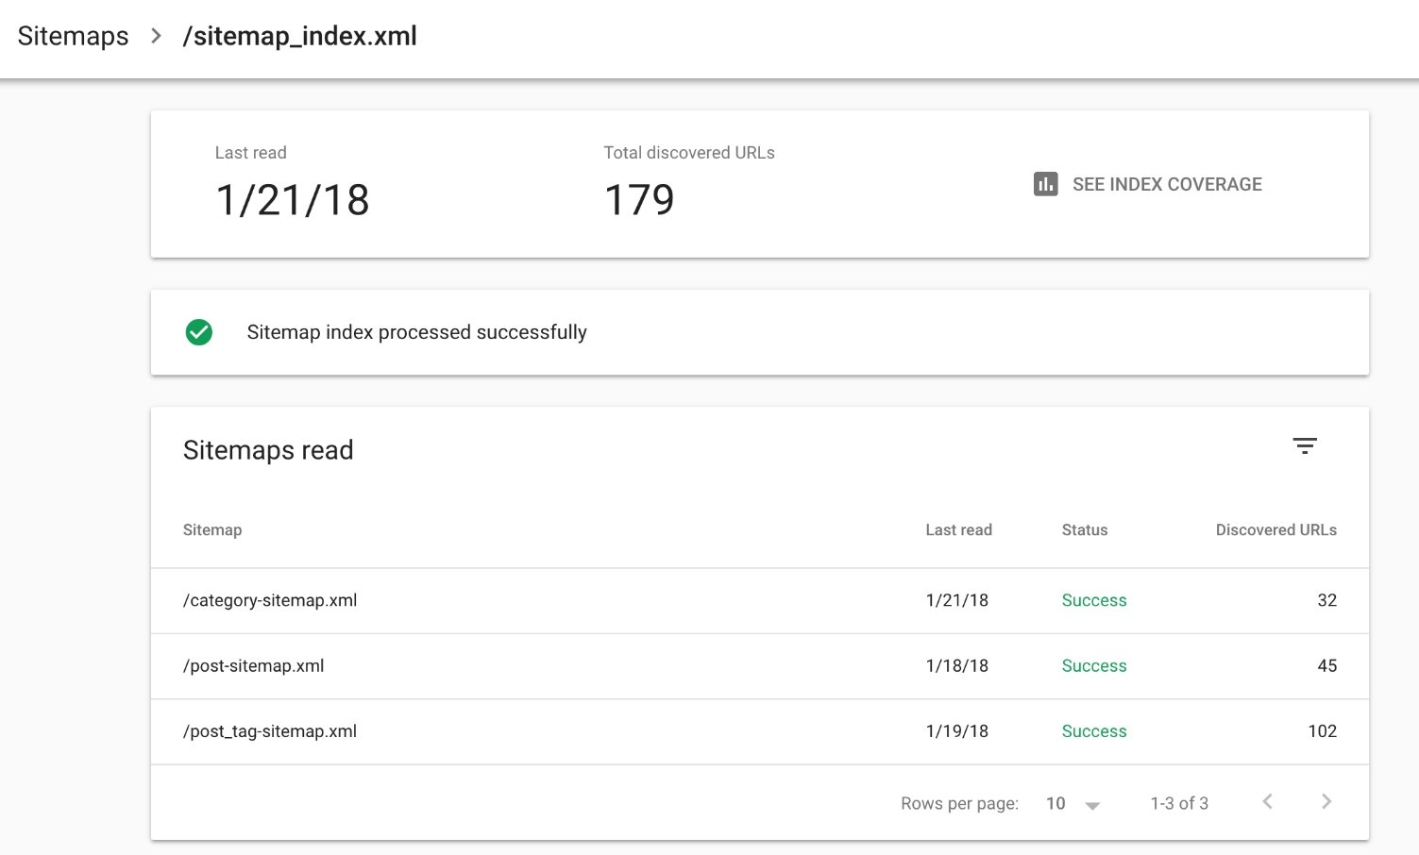Click the Discovered URLs column header

point(1275,529)
